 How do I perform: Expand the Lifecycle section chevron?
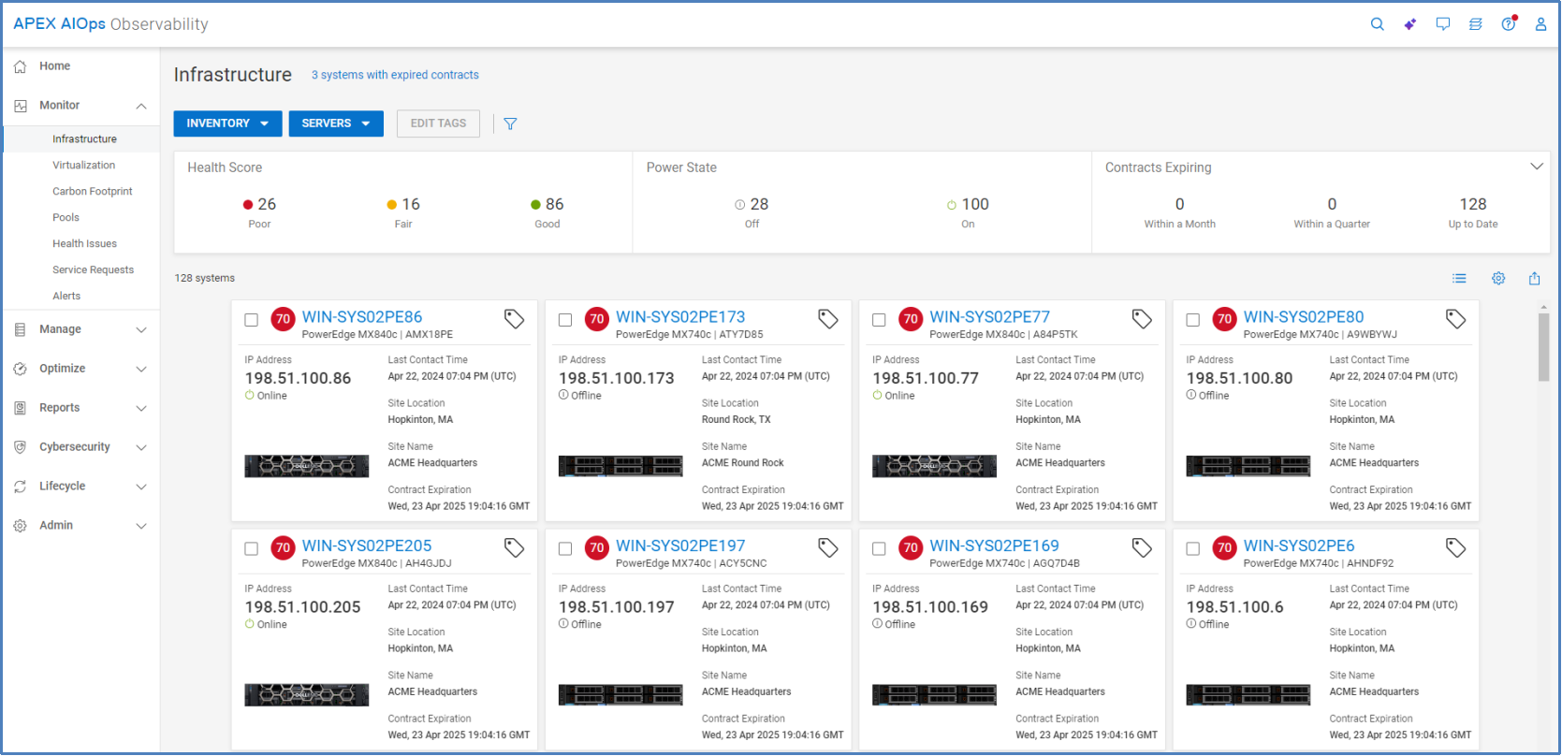(141, 487)
